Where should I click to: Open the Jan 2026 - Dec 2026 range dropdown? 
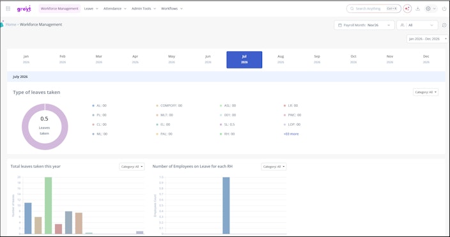428,39
